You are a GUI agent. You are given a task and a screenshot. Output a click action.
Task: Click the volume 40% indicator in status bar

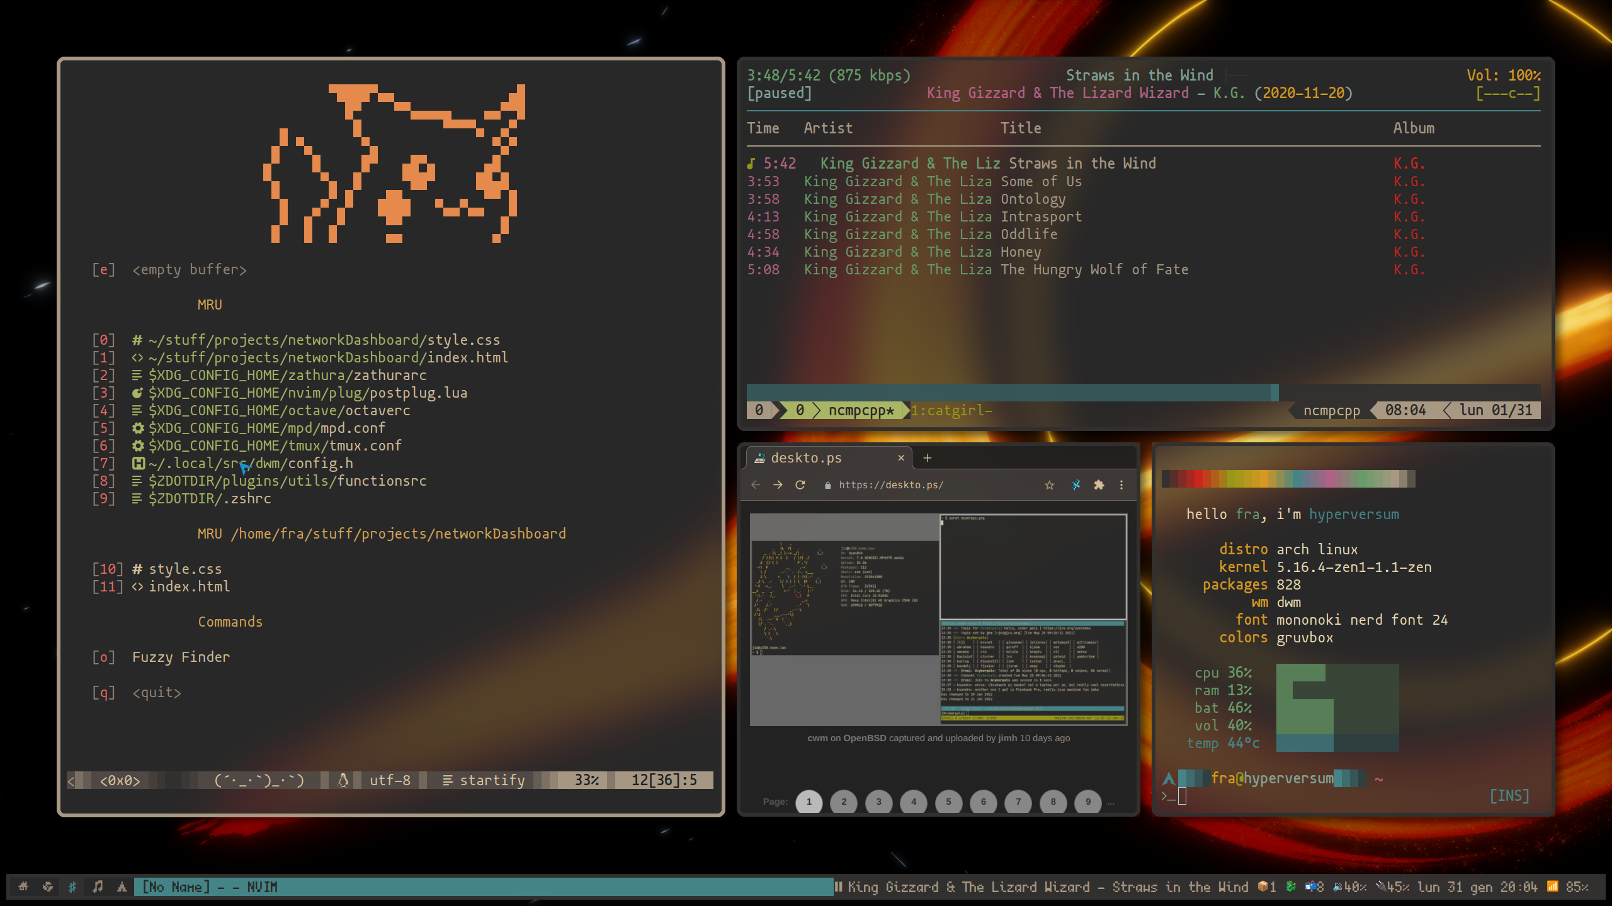pos(1349,886)
